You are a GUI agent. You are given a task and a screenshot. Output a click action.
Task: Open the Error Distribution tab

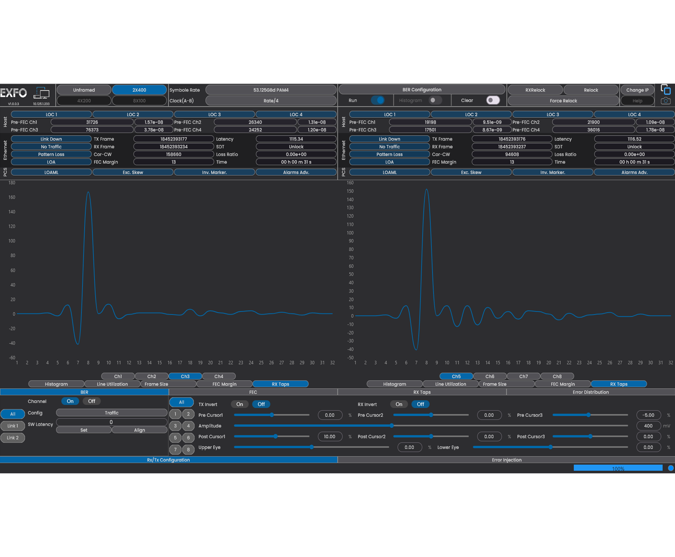point(590,392)
